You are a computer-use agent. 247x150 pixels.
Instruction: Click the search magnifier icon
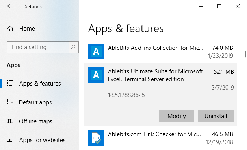73,47
